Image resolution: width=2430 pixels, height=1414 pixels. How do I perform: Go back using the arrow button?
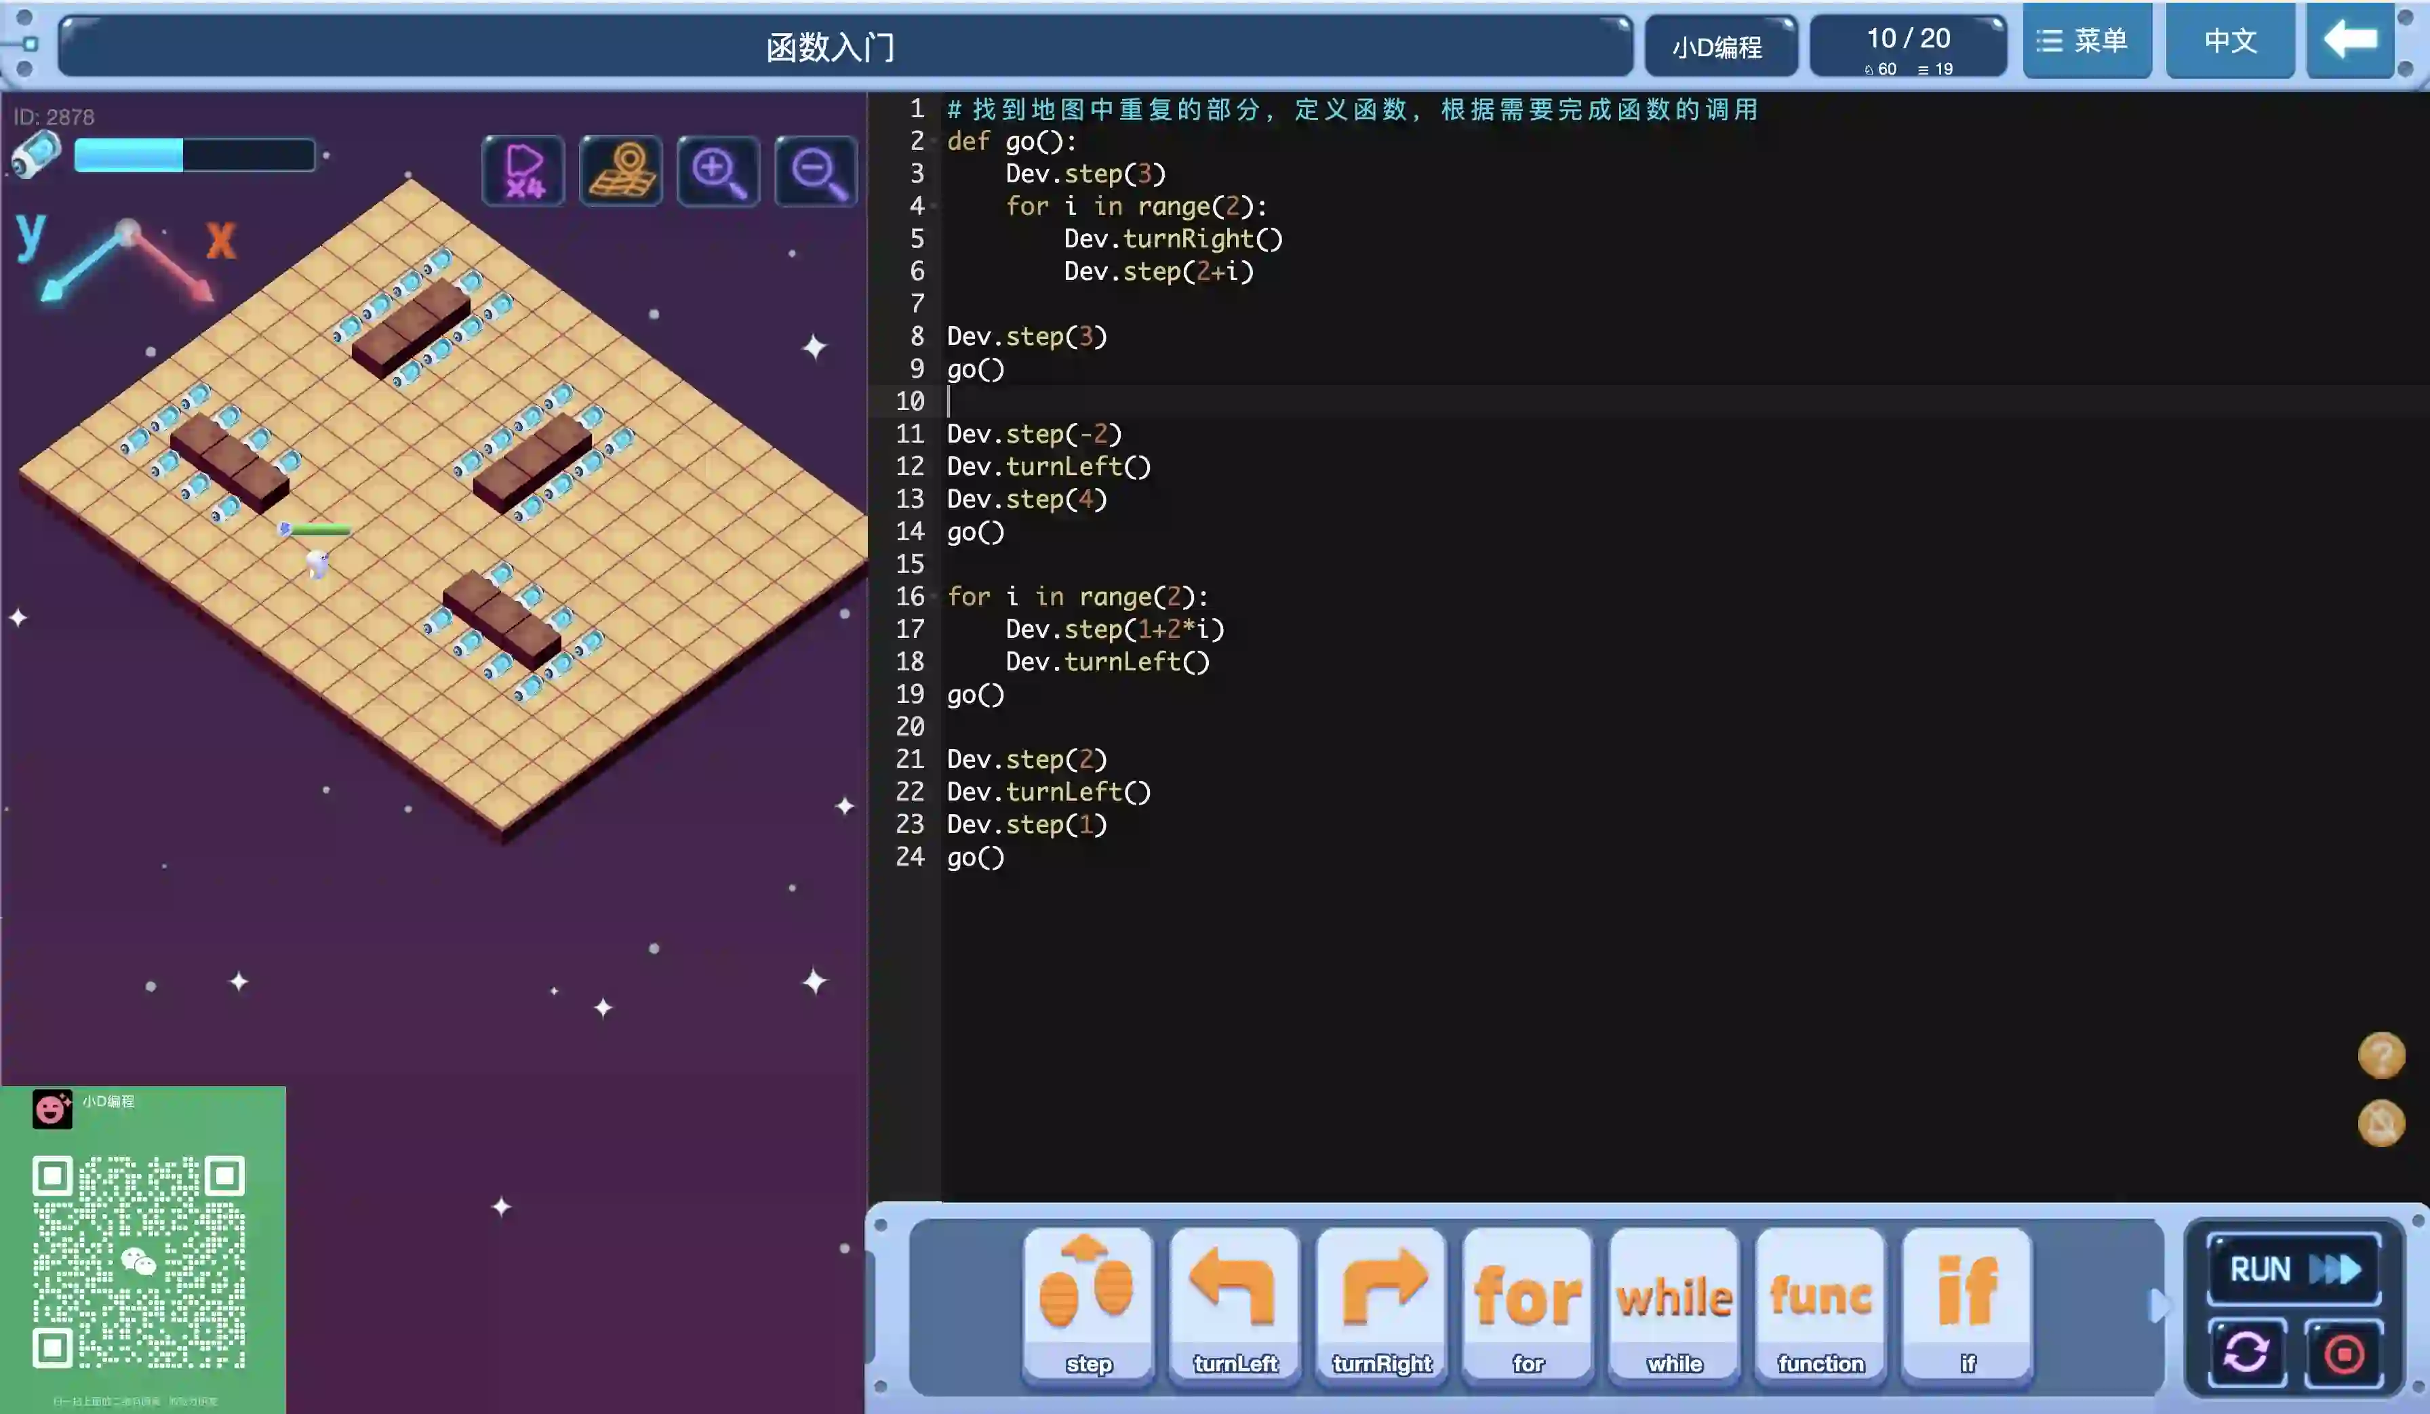[x=2350, y=41]
